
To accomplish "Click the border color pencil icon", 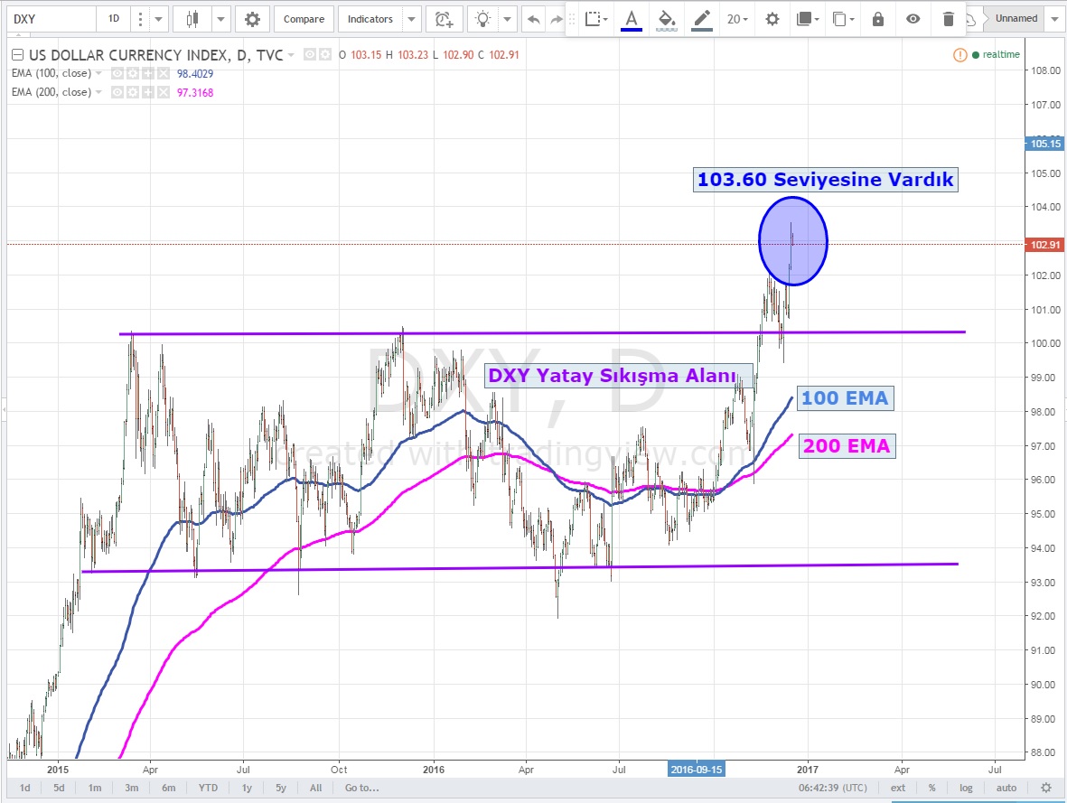I will tap(700, 19).
